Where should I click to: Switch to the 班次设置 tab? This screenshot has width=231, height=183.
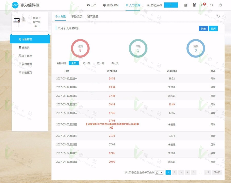tap(93, 16)
